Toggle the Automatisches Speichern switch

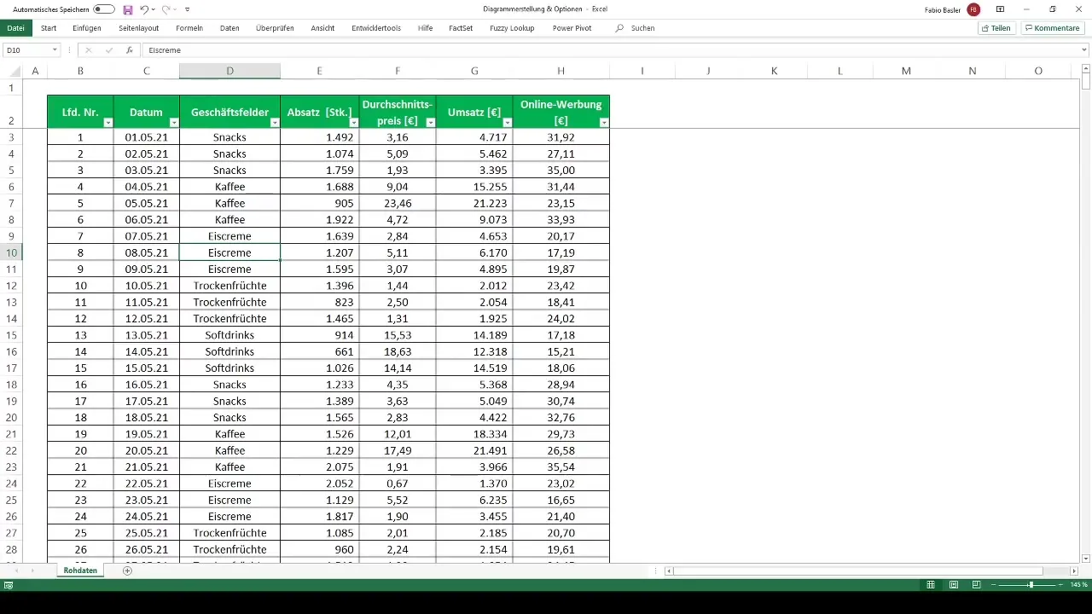(x=104, y=9)
